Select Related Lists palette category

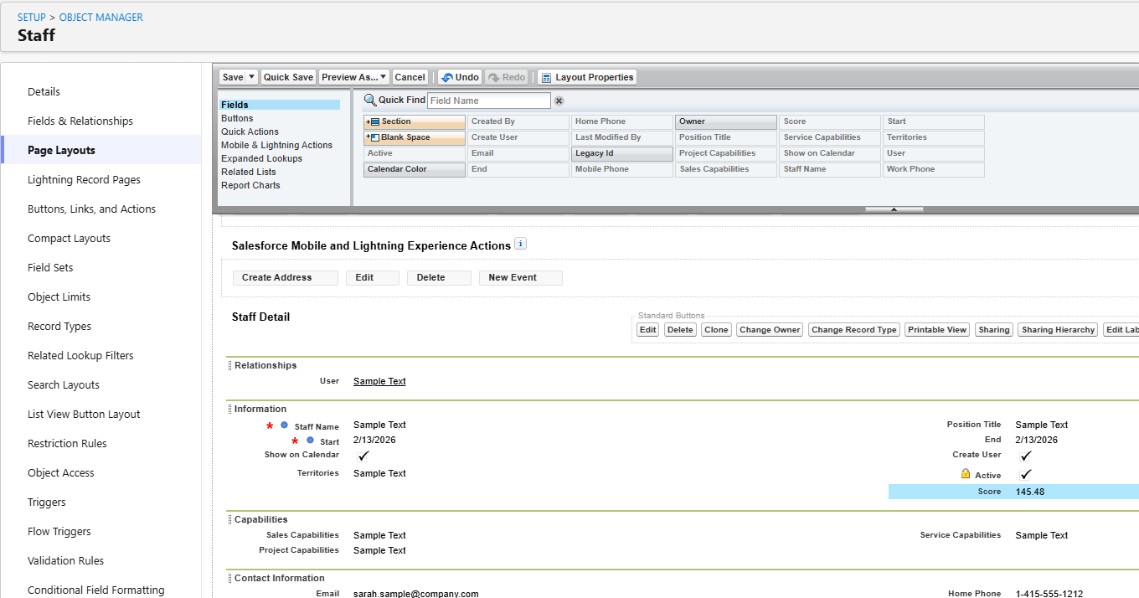pos(248,172)
